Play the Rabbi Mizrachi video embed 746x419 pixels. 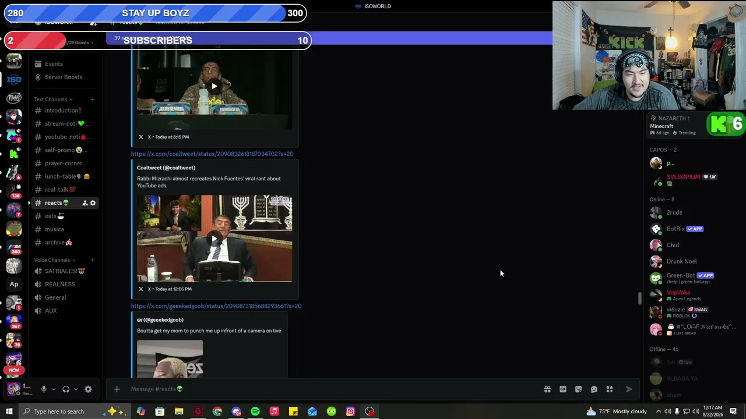pyautogui.click(x=214, y=239)
